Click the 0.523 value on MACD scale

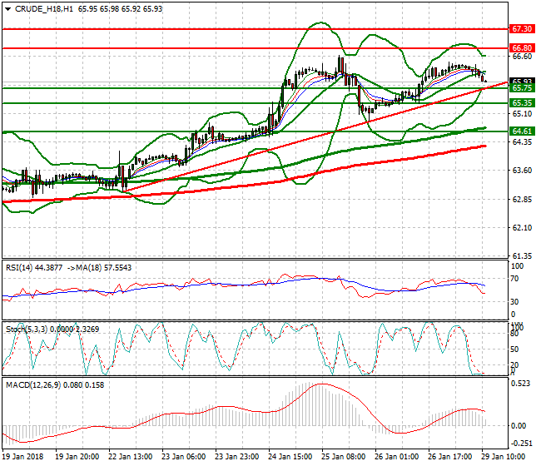[x=521, y=384]
